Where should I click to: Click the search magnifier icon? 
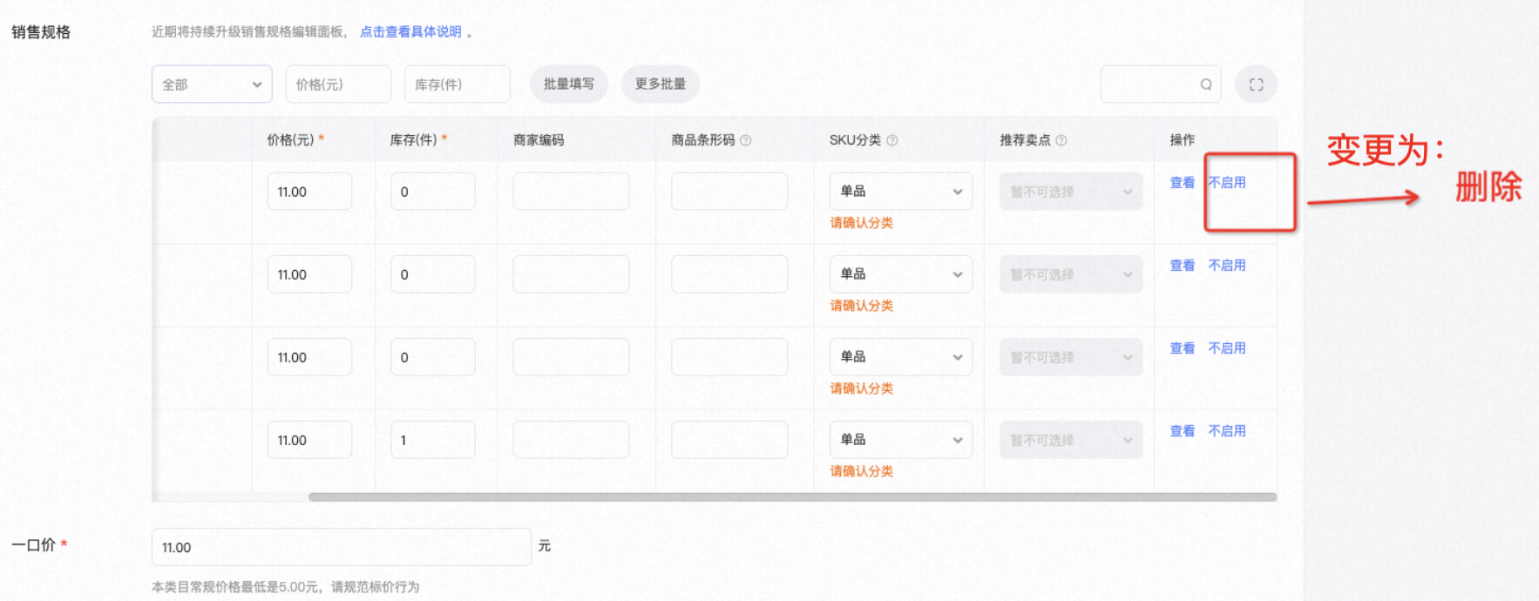pyautogui.click(x=1206, y=84)
